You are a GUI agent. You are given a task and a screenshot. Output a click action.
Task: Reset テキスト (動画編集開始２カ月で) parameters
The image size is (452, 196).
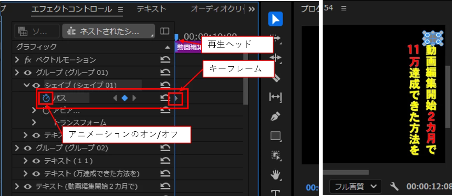tap(165, 187)
